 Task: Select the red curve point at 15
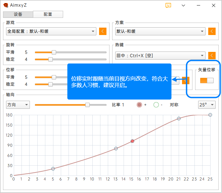(132, 141)
